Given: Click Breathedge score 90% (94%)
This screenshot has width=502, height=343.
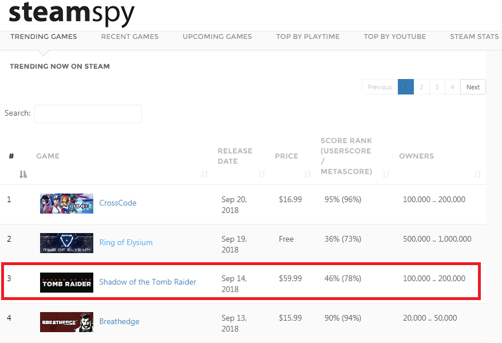Looking at the screenshot, I should (x=343, y=318).
